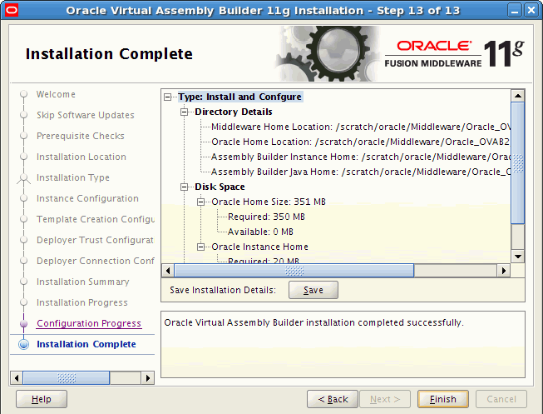This screenshot has width=543, height=414.
Task: Select the Available: 0 MB entry
Action: click(x=260, y=232)
